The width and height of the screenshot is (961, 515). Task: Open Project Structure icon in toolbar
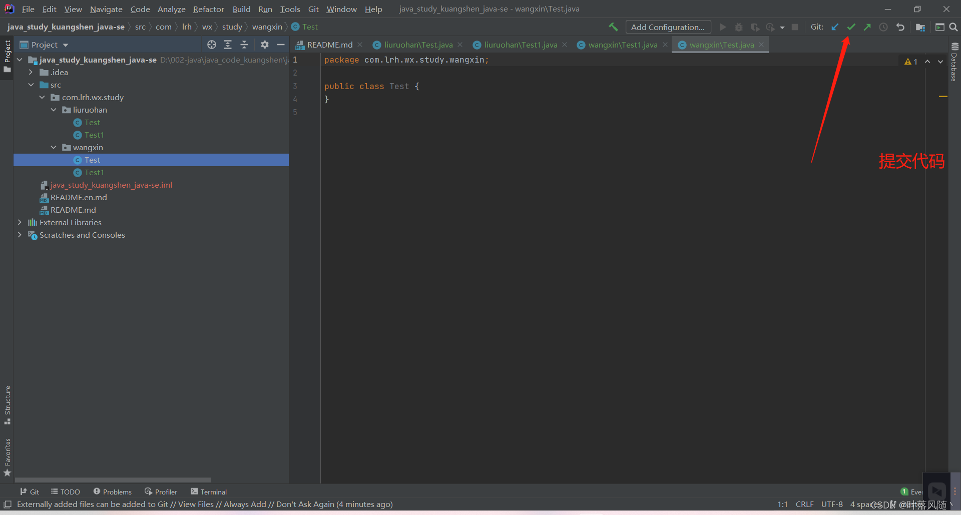tap(920, 27)
